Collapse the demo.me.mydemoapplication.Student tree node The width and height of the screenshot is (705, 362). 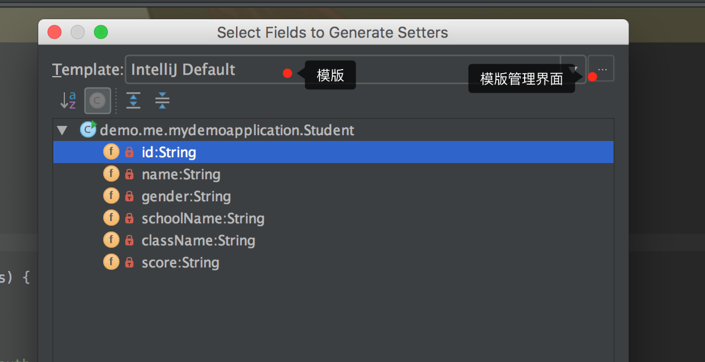click(62, 130)
